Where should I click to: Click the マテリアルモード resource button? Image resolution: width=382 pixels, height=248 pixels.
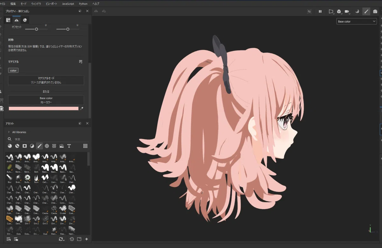pyautogui.click(x=46, y=80)
